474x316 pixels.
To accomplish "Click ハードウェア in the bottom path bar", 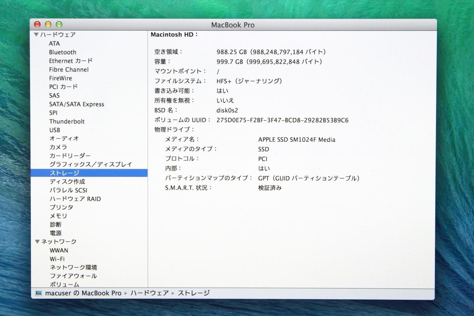I will coord(149,293).
